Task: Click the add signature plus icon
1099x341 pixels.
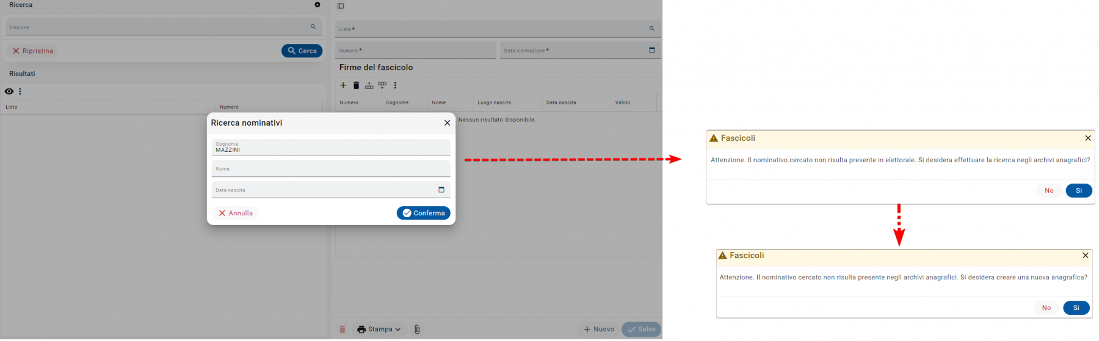Action: pyautogui.click(x=343, y=85)
